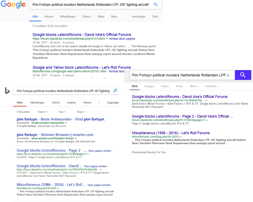This screenshot has height=202, width=253.
Task: Open Google's Video's tab
Action: pos(87,16)
